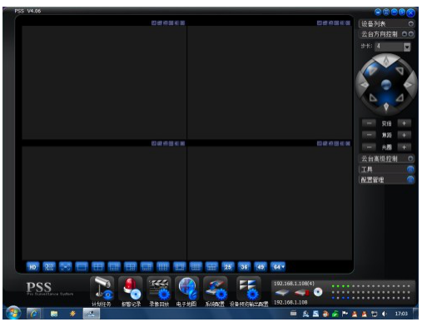Open the 步长 step dropdown

click(x=407, y=47)
